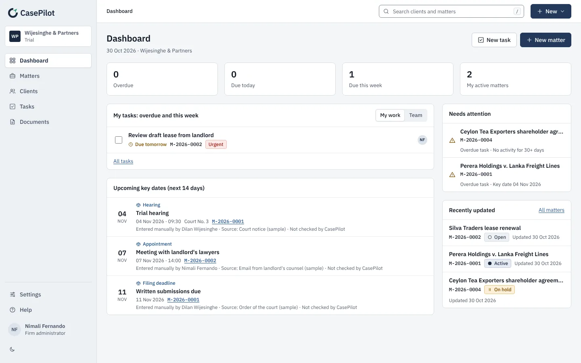Toggle dark mode moon icon
581x363 pixels.
tap(12, 349)
